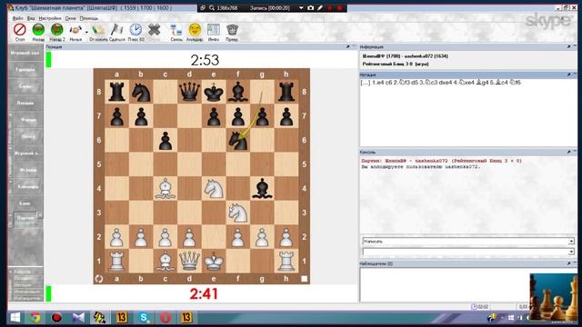Click the green Назад (take back) icon
This screenshot has width=582, height=327.
click(x=38, y=30)
